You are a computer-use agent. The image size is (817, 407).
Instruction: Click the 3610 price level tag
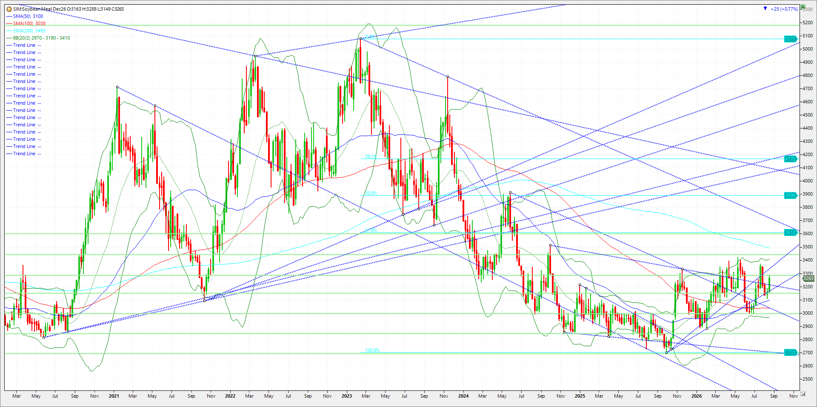point(790,233)
